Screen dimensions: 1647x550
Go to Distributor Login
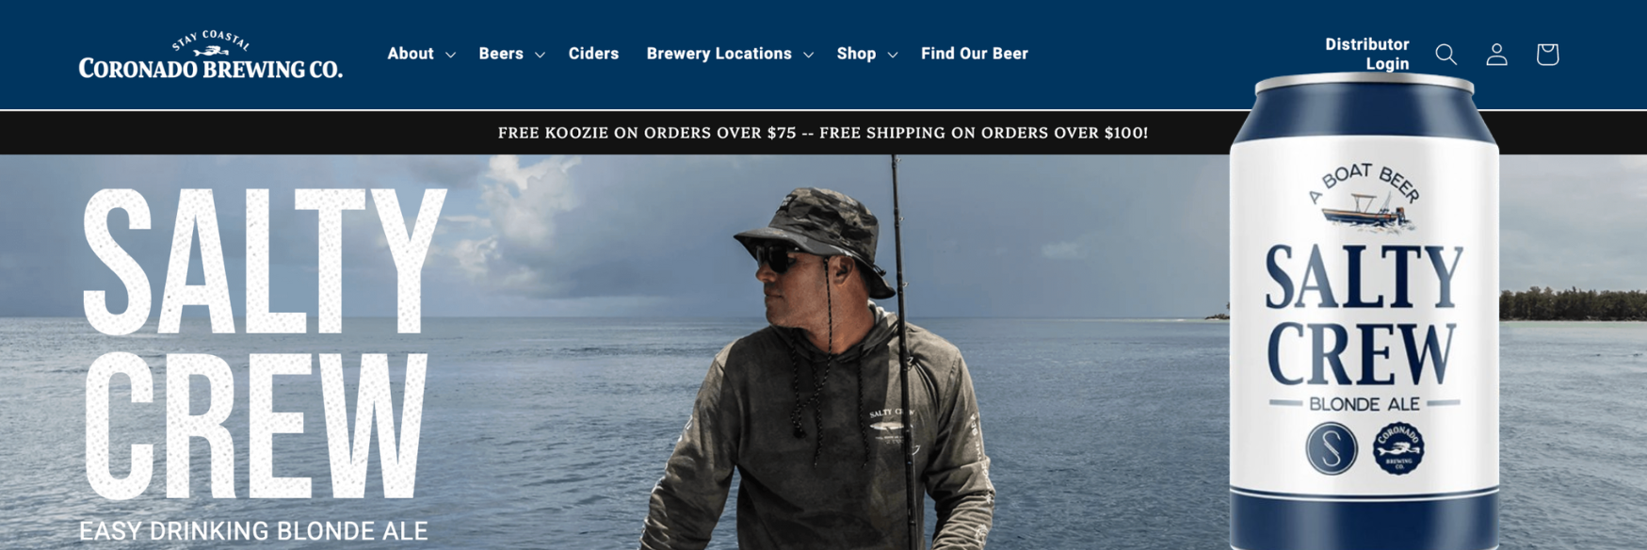(1366, 55)
